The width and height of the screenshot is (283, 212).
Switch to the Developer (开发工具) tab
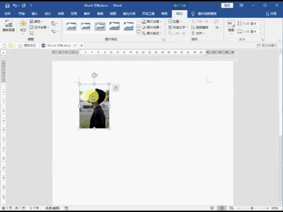click(148, 14)
